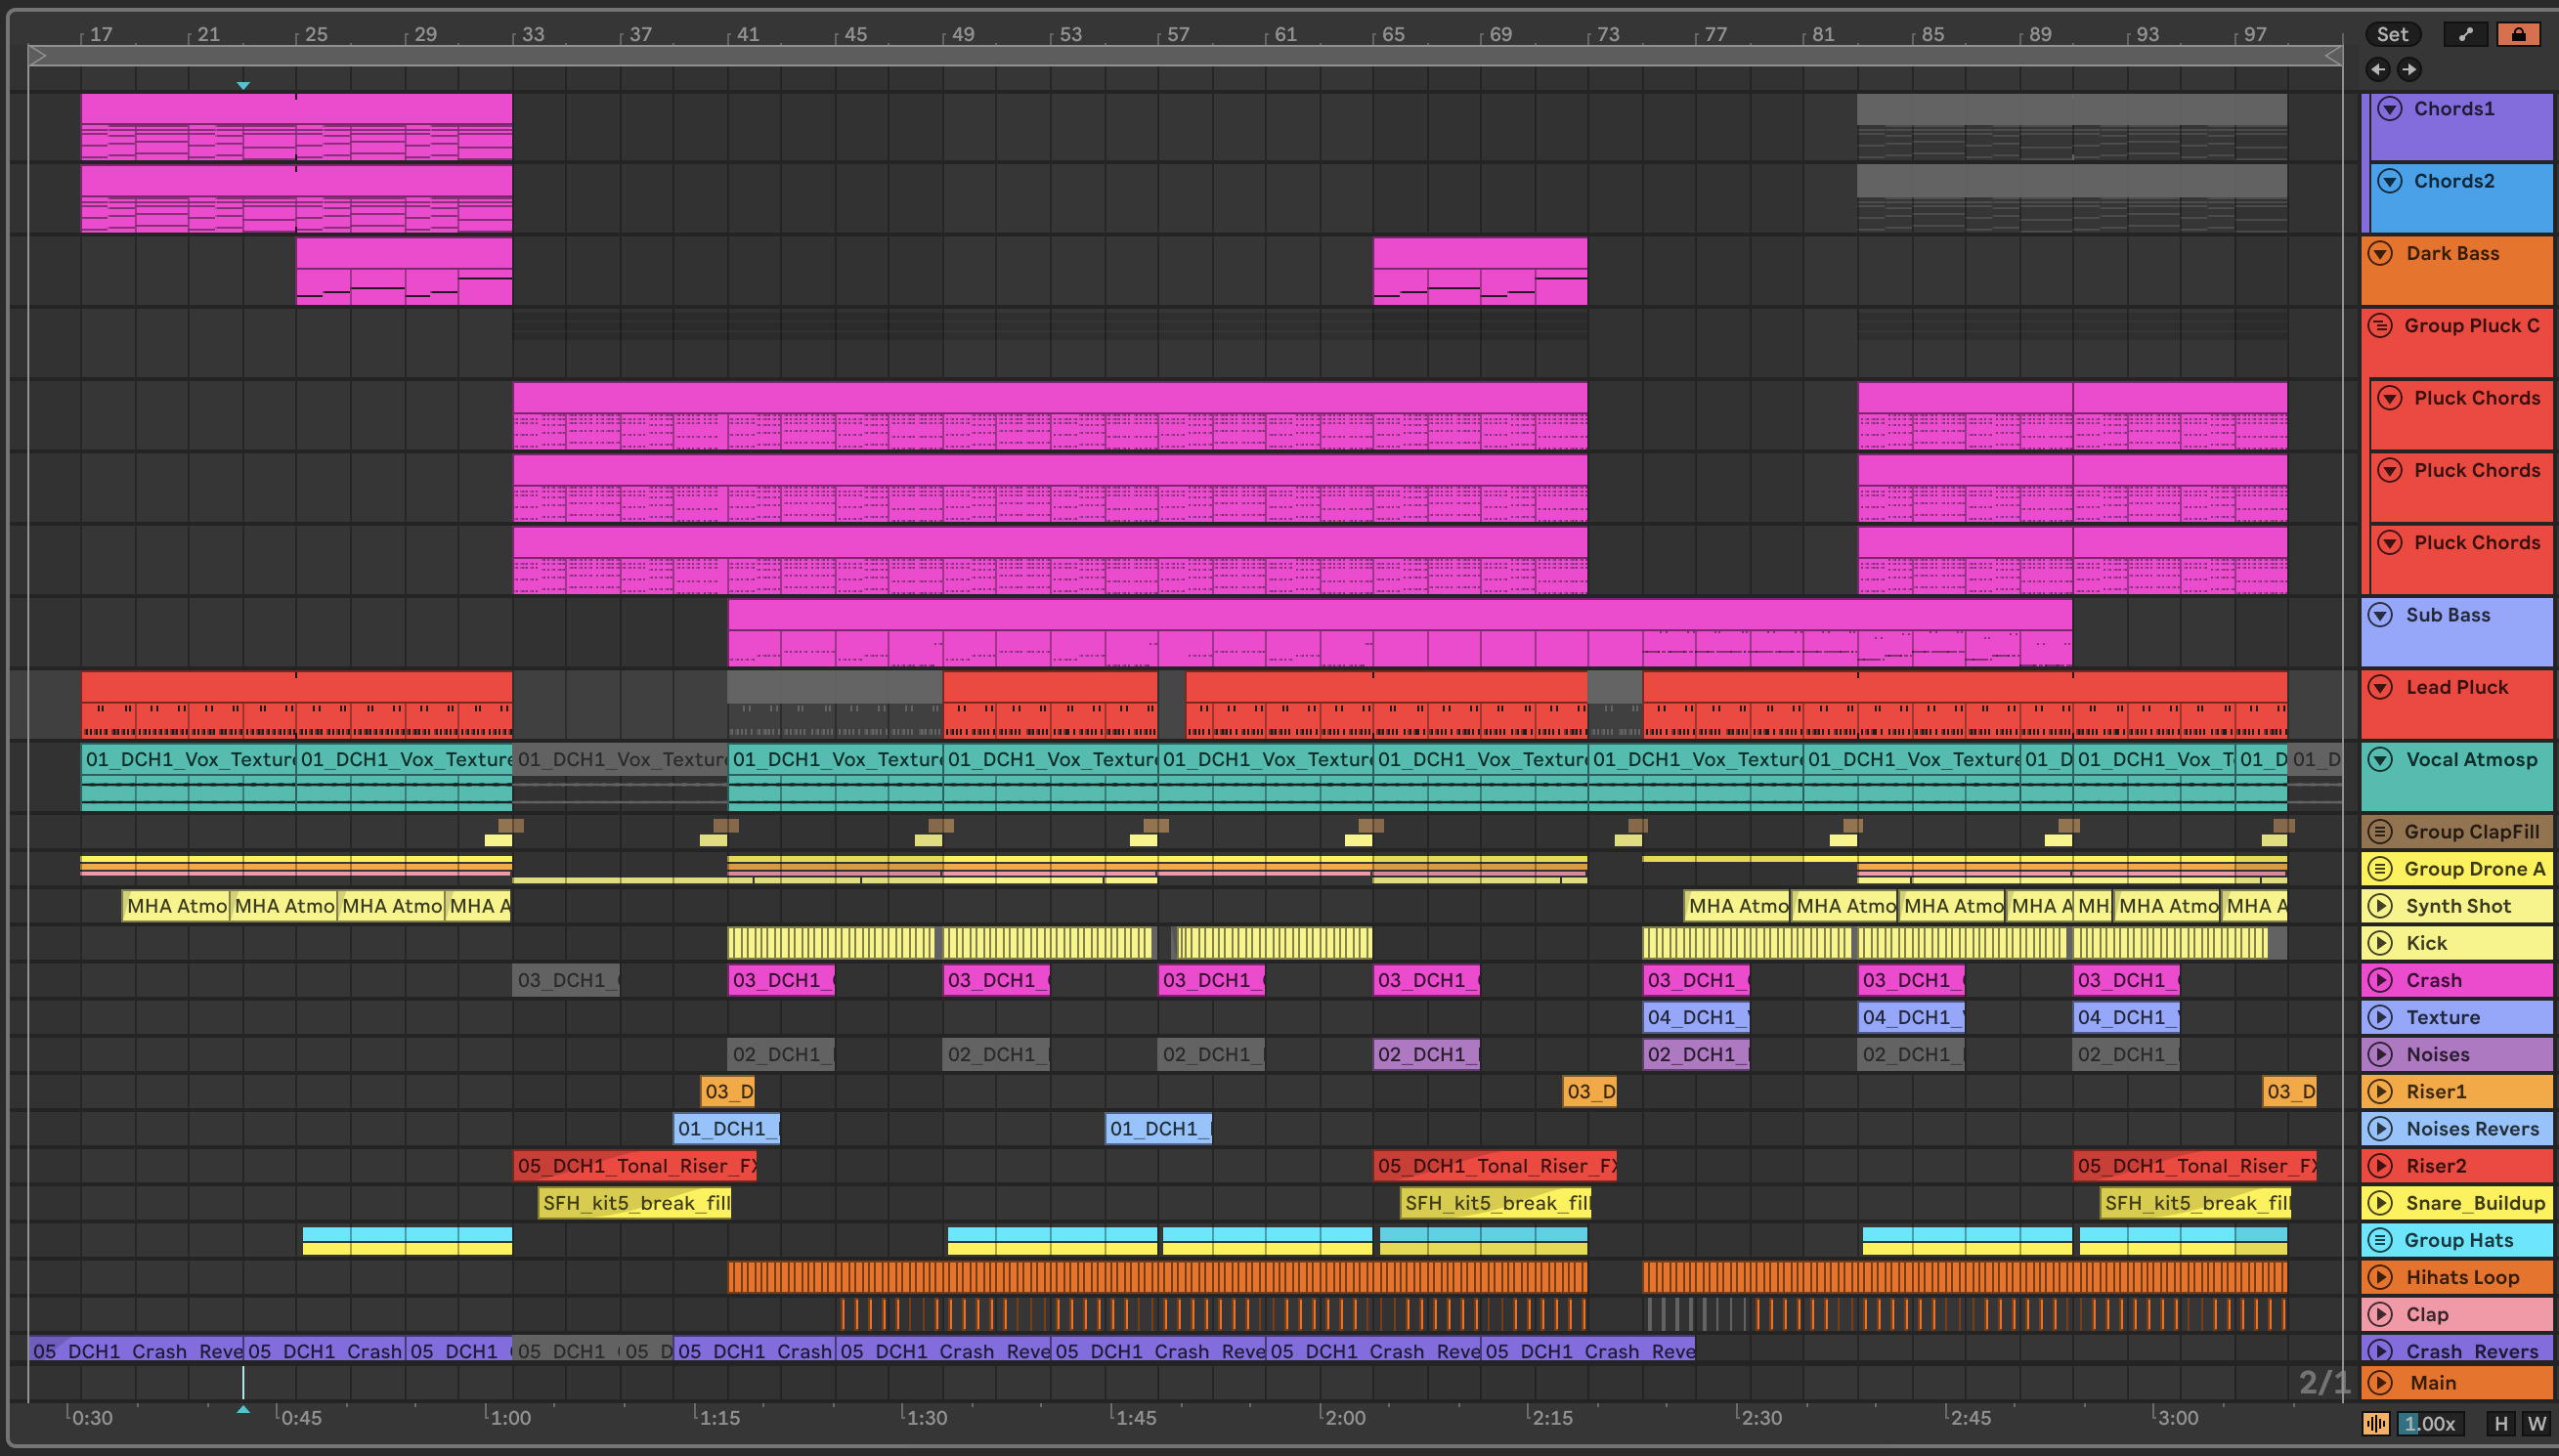This screenshot has height=1456, width=2559.
Task: Toggle the waveform zoom display icon
Action: [x=2376, y=1423]
